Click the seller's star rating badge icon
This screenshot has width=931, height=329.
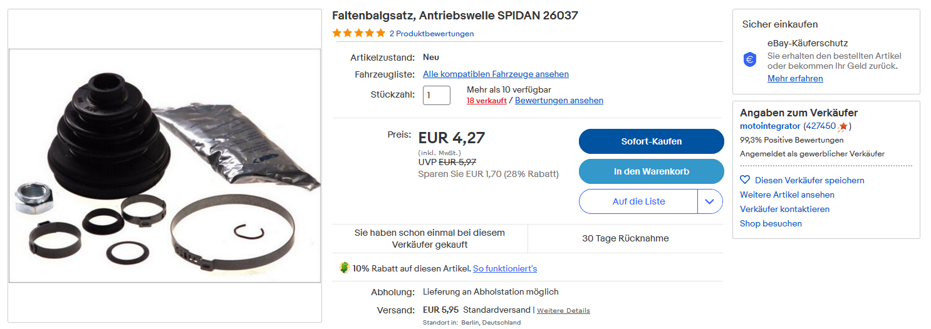click(843, 126)
